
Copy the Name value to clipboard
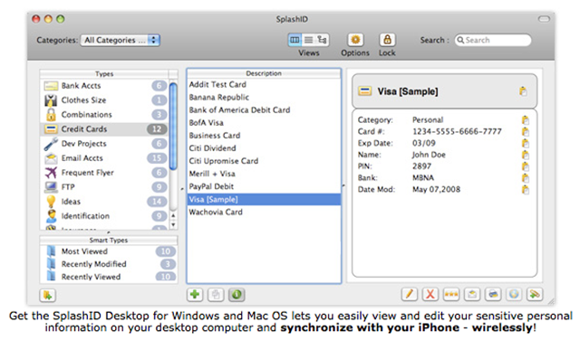[526, 155]
